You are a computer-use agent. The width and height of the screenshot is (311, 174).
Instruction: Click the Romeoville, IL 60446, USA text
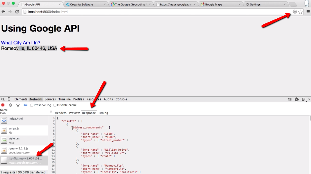point(29,48)
